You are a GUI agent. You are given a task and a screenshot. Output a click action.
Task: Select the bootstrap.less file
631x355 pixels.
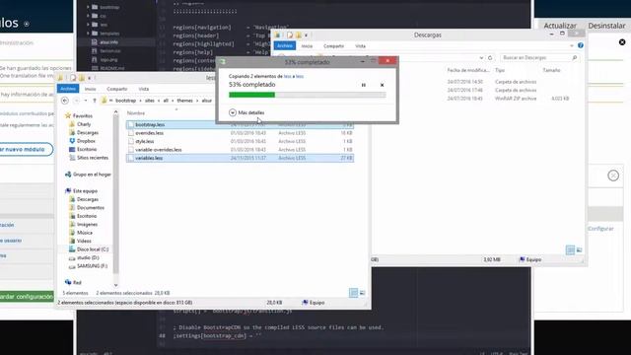[240, 125]
